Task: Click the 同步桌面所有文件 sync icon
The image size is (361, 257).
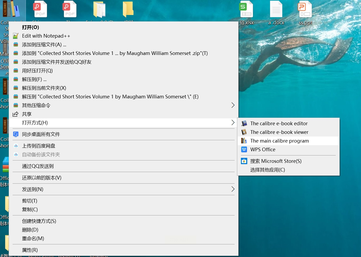Action: point(16,134)
